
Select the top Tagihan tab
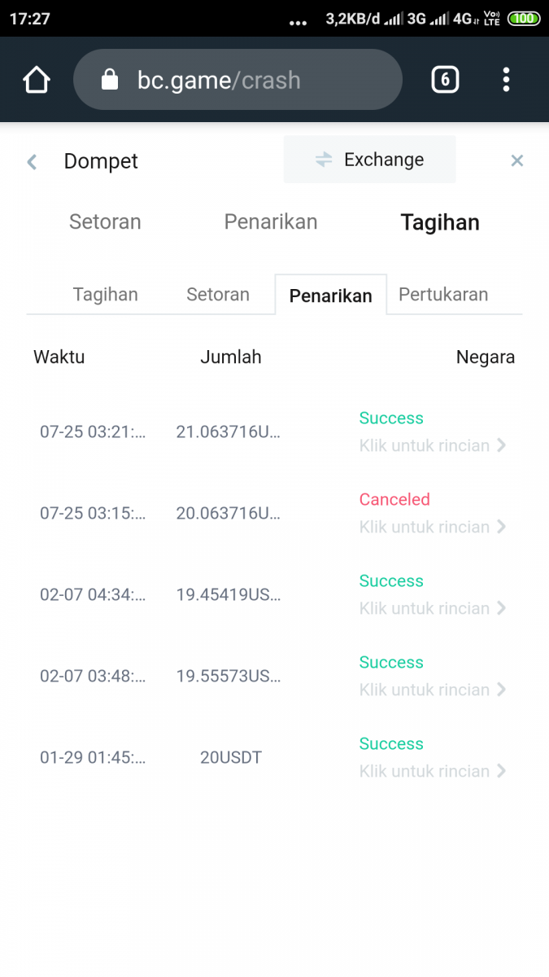click(440, 223)
